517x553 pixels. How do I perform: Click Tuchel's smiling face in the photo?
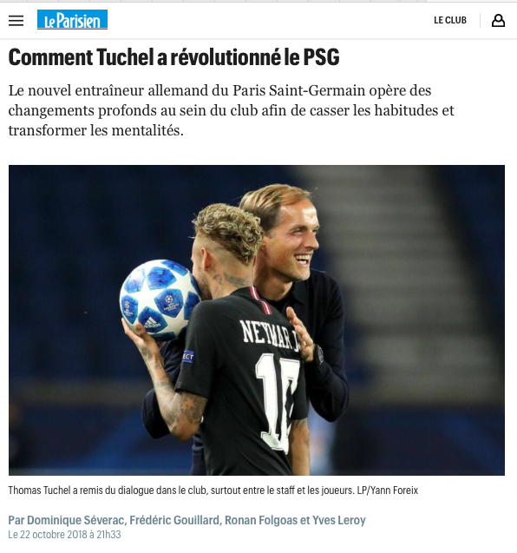click(x=294, y=243)
